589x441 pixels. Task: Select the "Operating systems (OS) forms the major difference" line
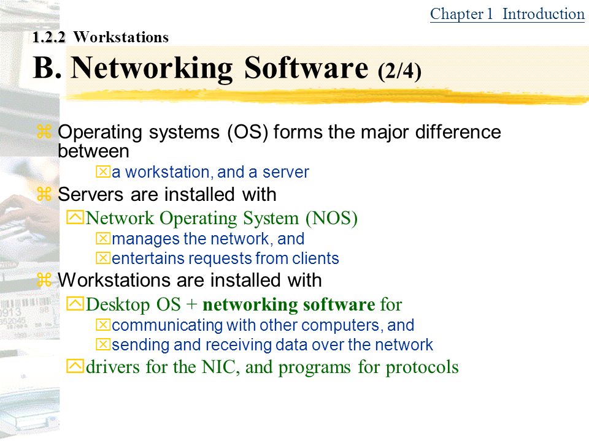pos(279,133)
